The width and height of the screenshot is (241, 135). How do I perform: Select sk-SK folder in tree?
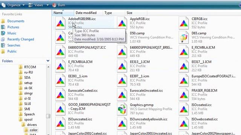click(28, 88)
